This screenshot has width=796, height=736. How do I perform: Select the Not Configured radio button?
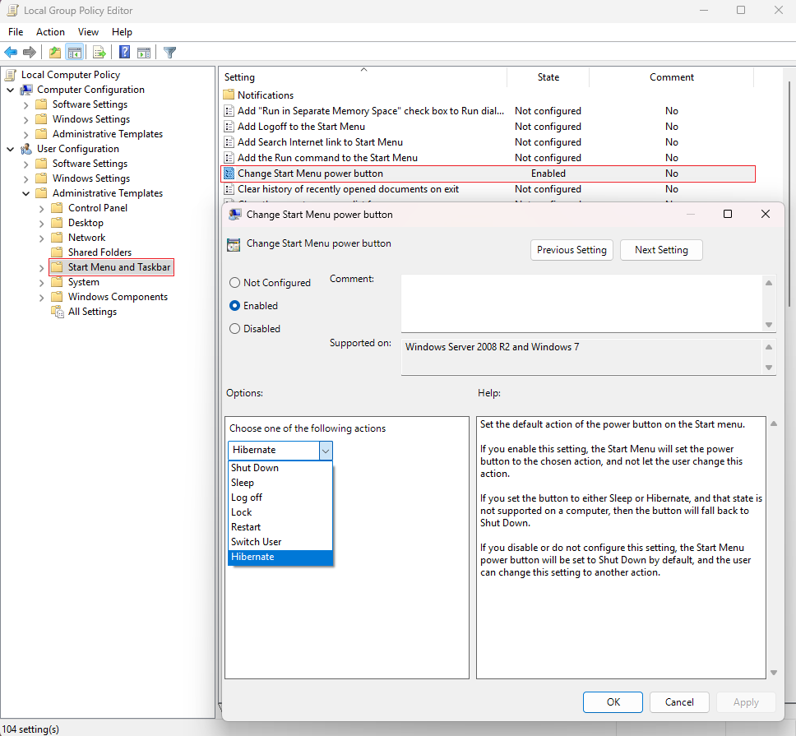point(234,283)
